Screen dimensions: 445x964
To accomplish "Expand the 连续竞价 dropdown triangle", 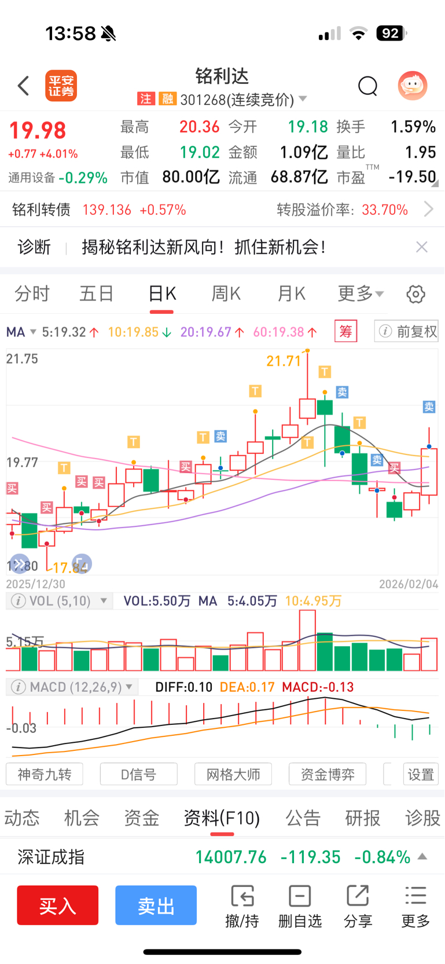I will [x=303, y=100].
